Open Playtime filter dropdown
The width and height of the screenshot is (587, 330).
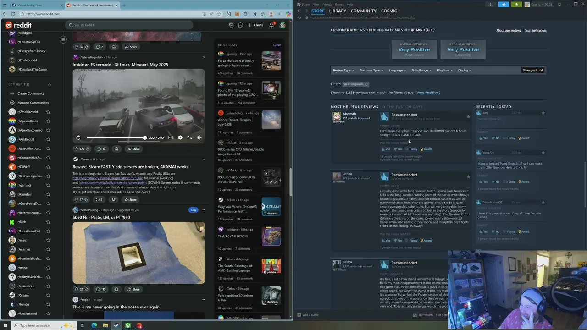(x=444, y=70)
